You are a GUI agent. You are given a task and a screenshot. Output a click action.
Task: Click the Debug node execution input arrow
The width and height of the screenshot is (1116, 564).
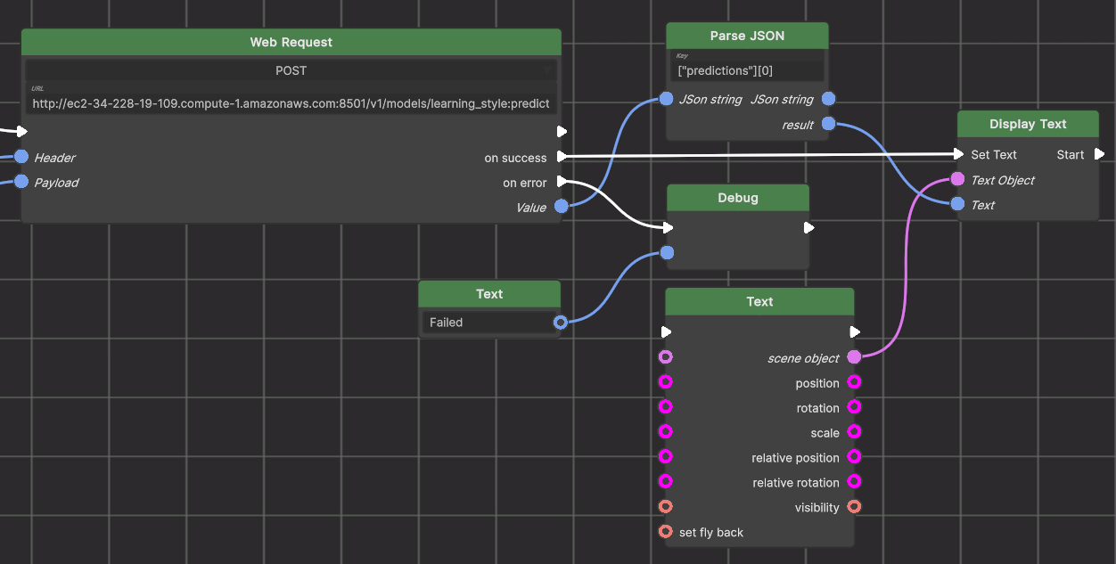[x=668, y=227]
